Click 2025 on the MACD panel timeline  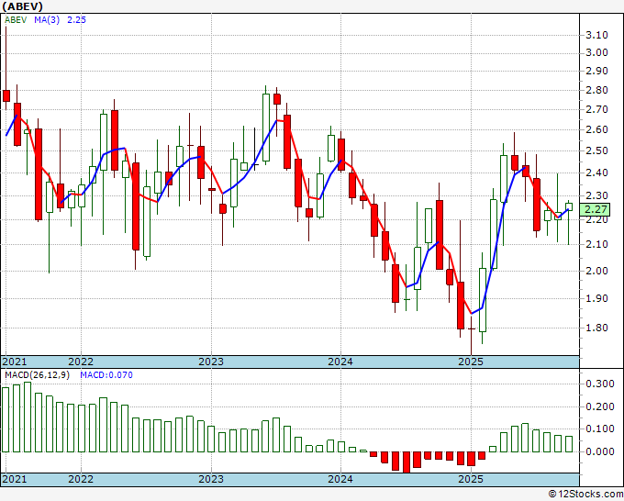point(471,479)
